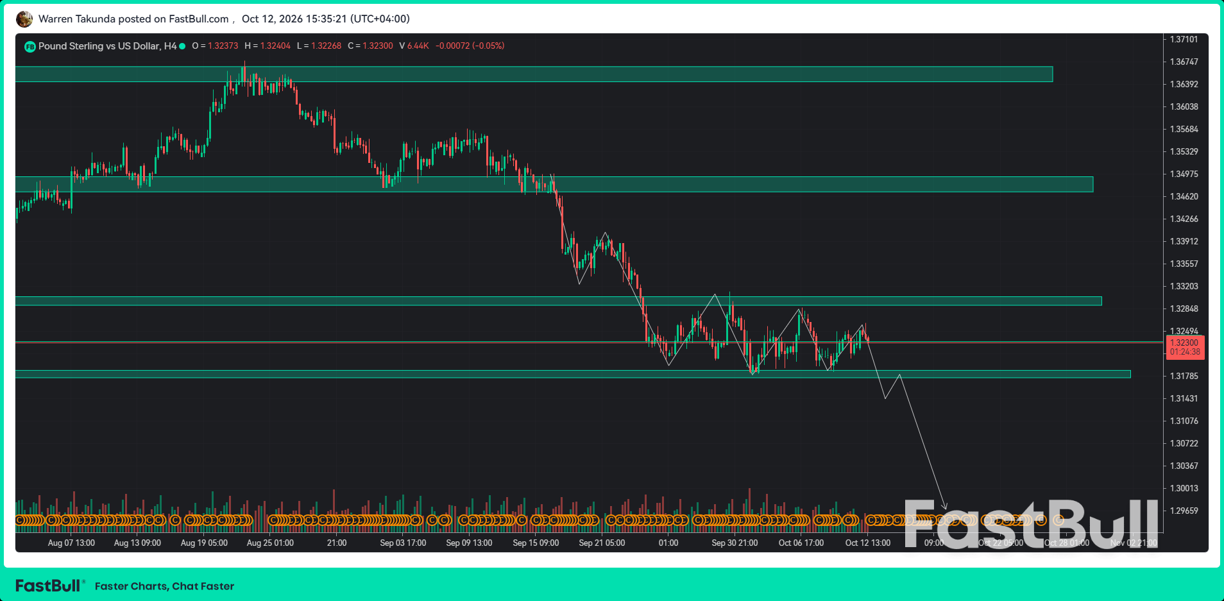Click time axis label Sep 30 21:00
The image size is (1224, 601).
point(735,543)
